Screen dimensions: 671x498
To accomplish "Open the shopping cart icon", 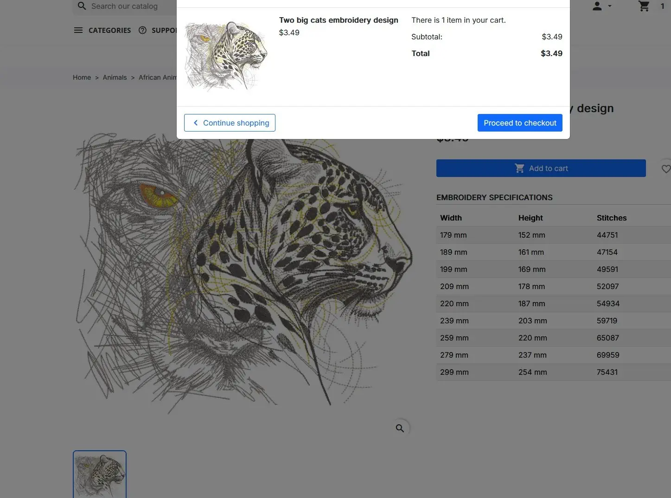I will tap(644, 6).
